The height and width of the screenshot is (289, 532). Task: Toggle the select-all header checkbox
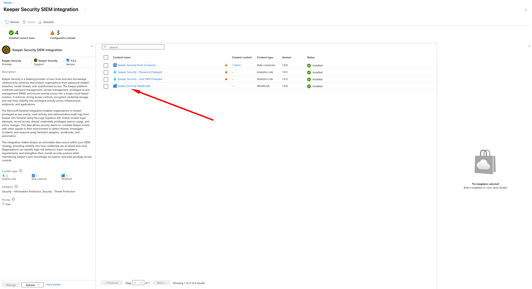(x=106, y=57)
